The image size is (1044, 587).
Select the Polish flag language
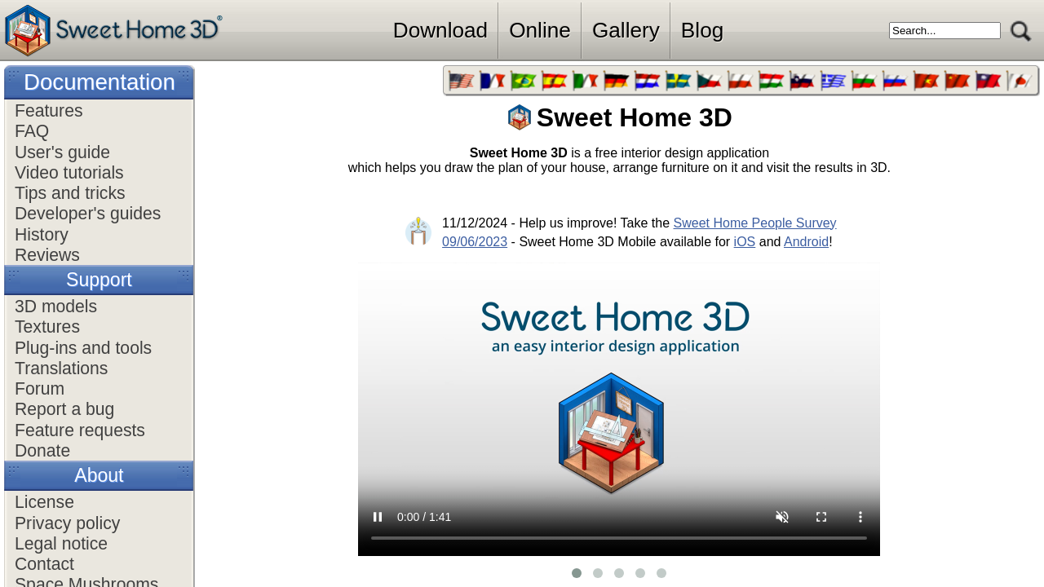741,81
